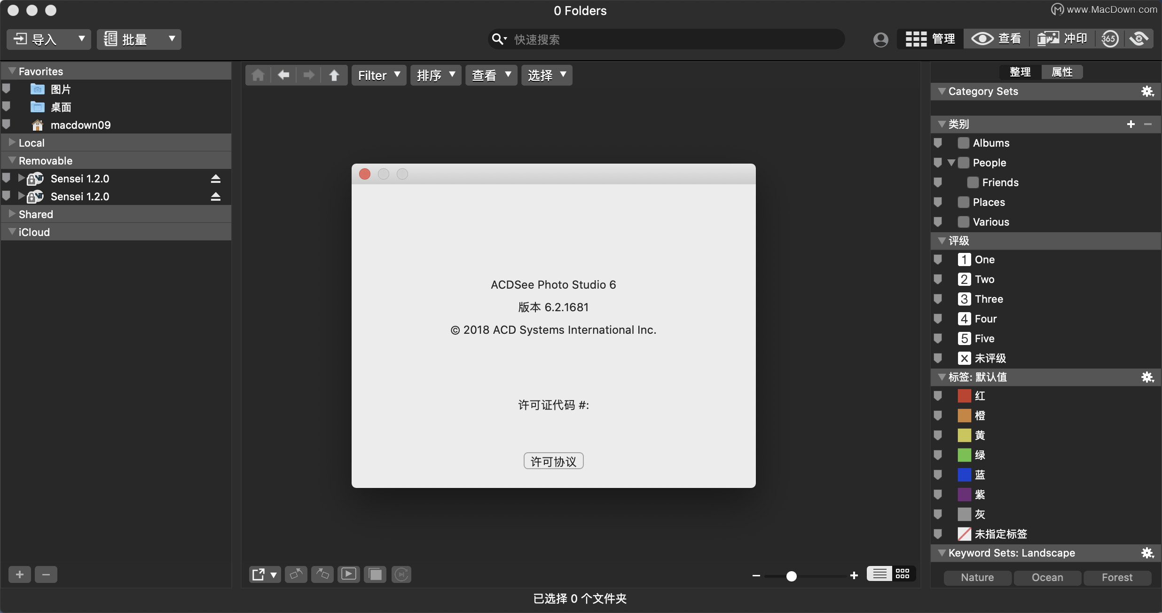Open the Filter dropdown menu
Viewport: 1162px width, 613px height.
[379, 75]
